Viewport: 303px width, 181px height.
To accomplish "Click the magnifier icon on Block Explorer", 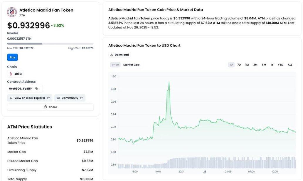I will [x=11, y=98].
